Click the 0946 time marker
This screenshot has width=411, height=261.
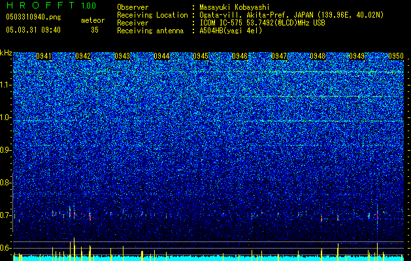(x=240, y=56)
